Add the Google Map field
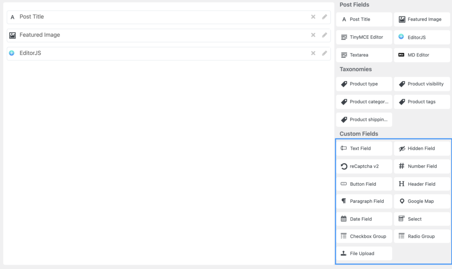The height and width of the screenshot is (269, 452). [x=422, y=201]
